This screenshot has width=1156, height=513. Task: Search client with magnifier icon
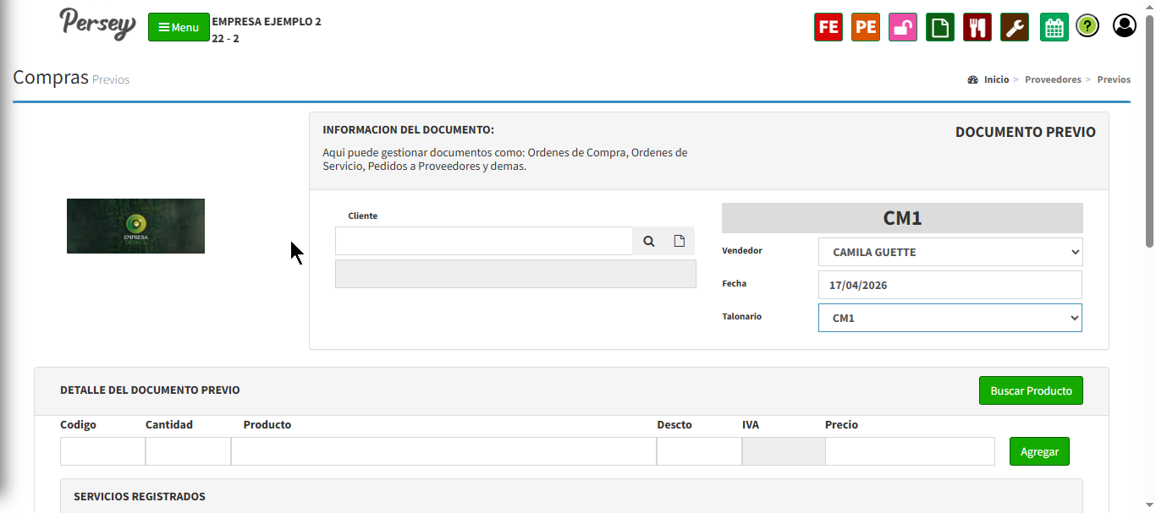coord(649,241)
